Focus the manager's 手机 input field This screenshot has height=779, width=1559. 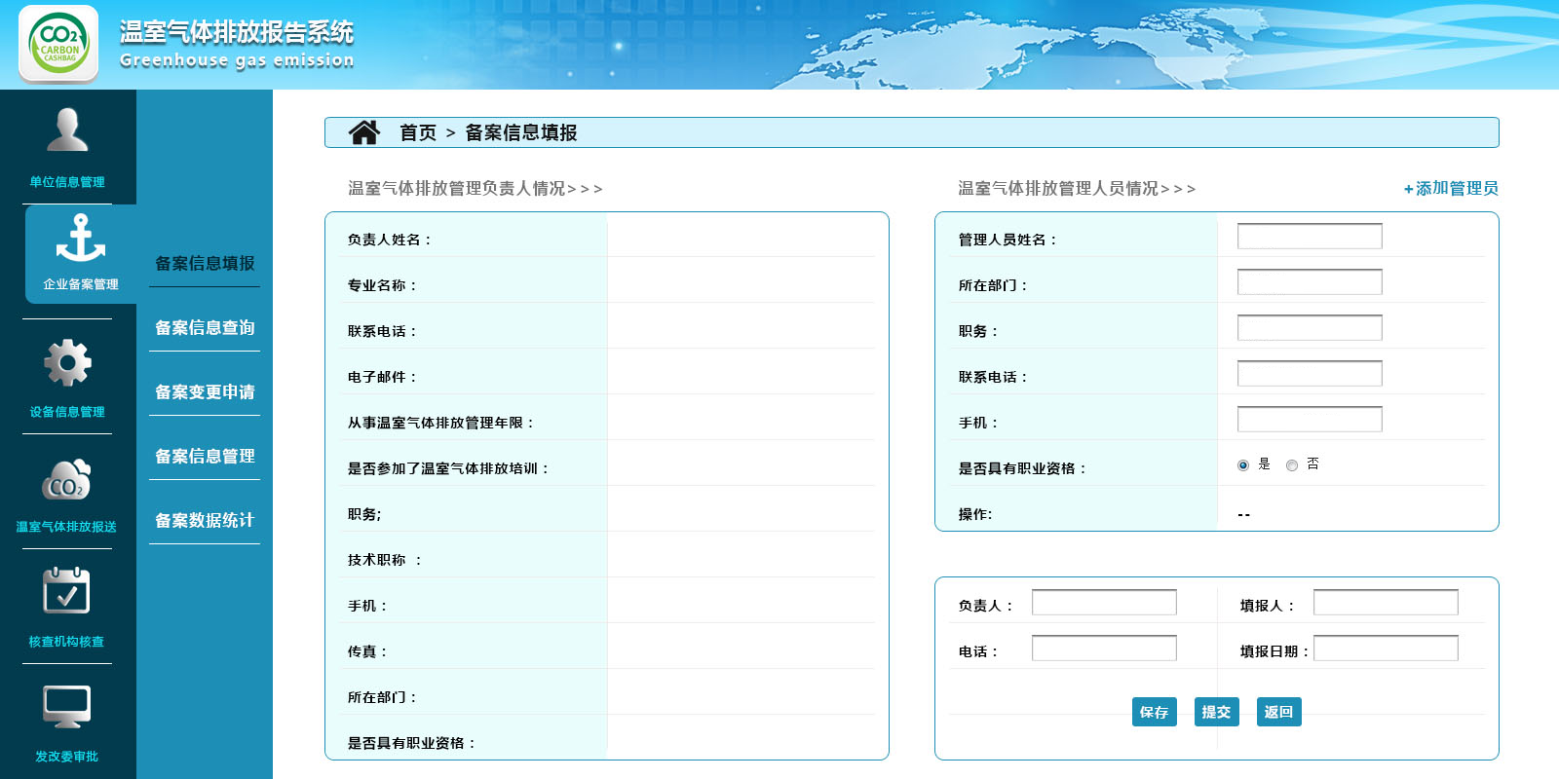(1310, 419)
